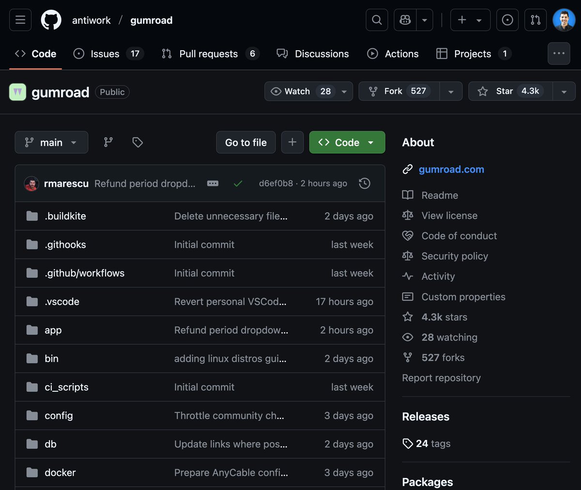Open the Discussions tab

tap(312, 54)
